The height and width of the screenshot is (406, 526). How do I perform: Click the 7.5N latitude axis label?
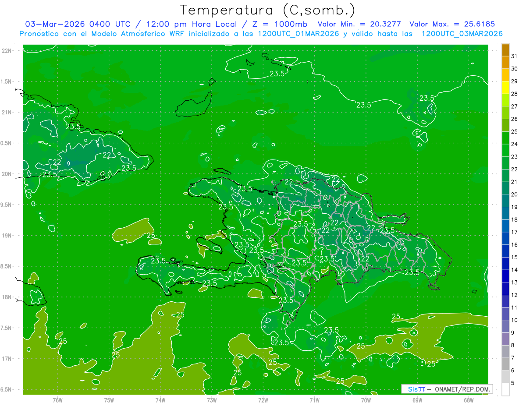click(7, 328)
